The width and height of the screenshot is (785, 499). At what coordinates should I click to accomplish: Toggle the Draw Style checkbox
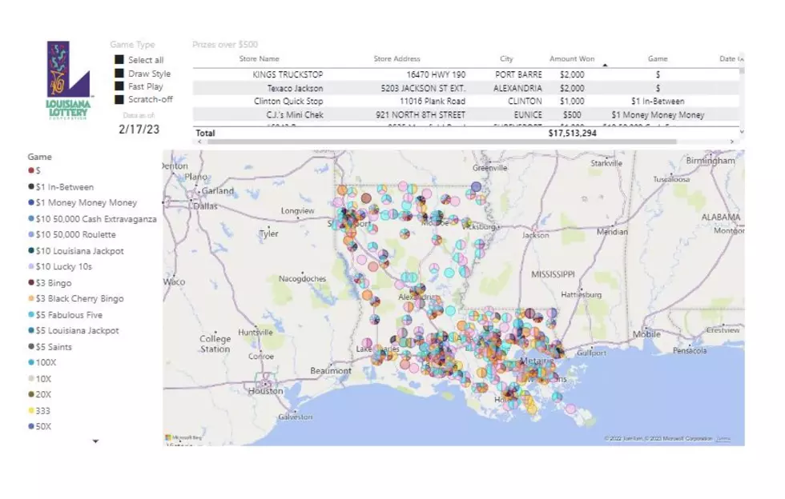click(119, 73)
